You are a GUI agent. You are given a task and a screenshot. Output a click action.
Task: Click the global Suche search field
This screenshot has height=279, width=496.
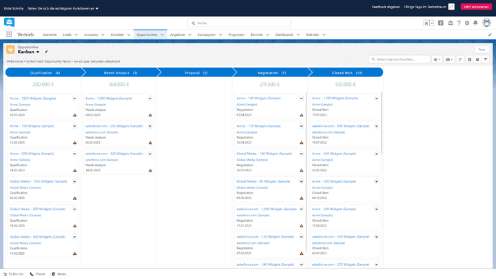[239, 23]
